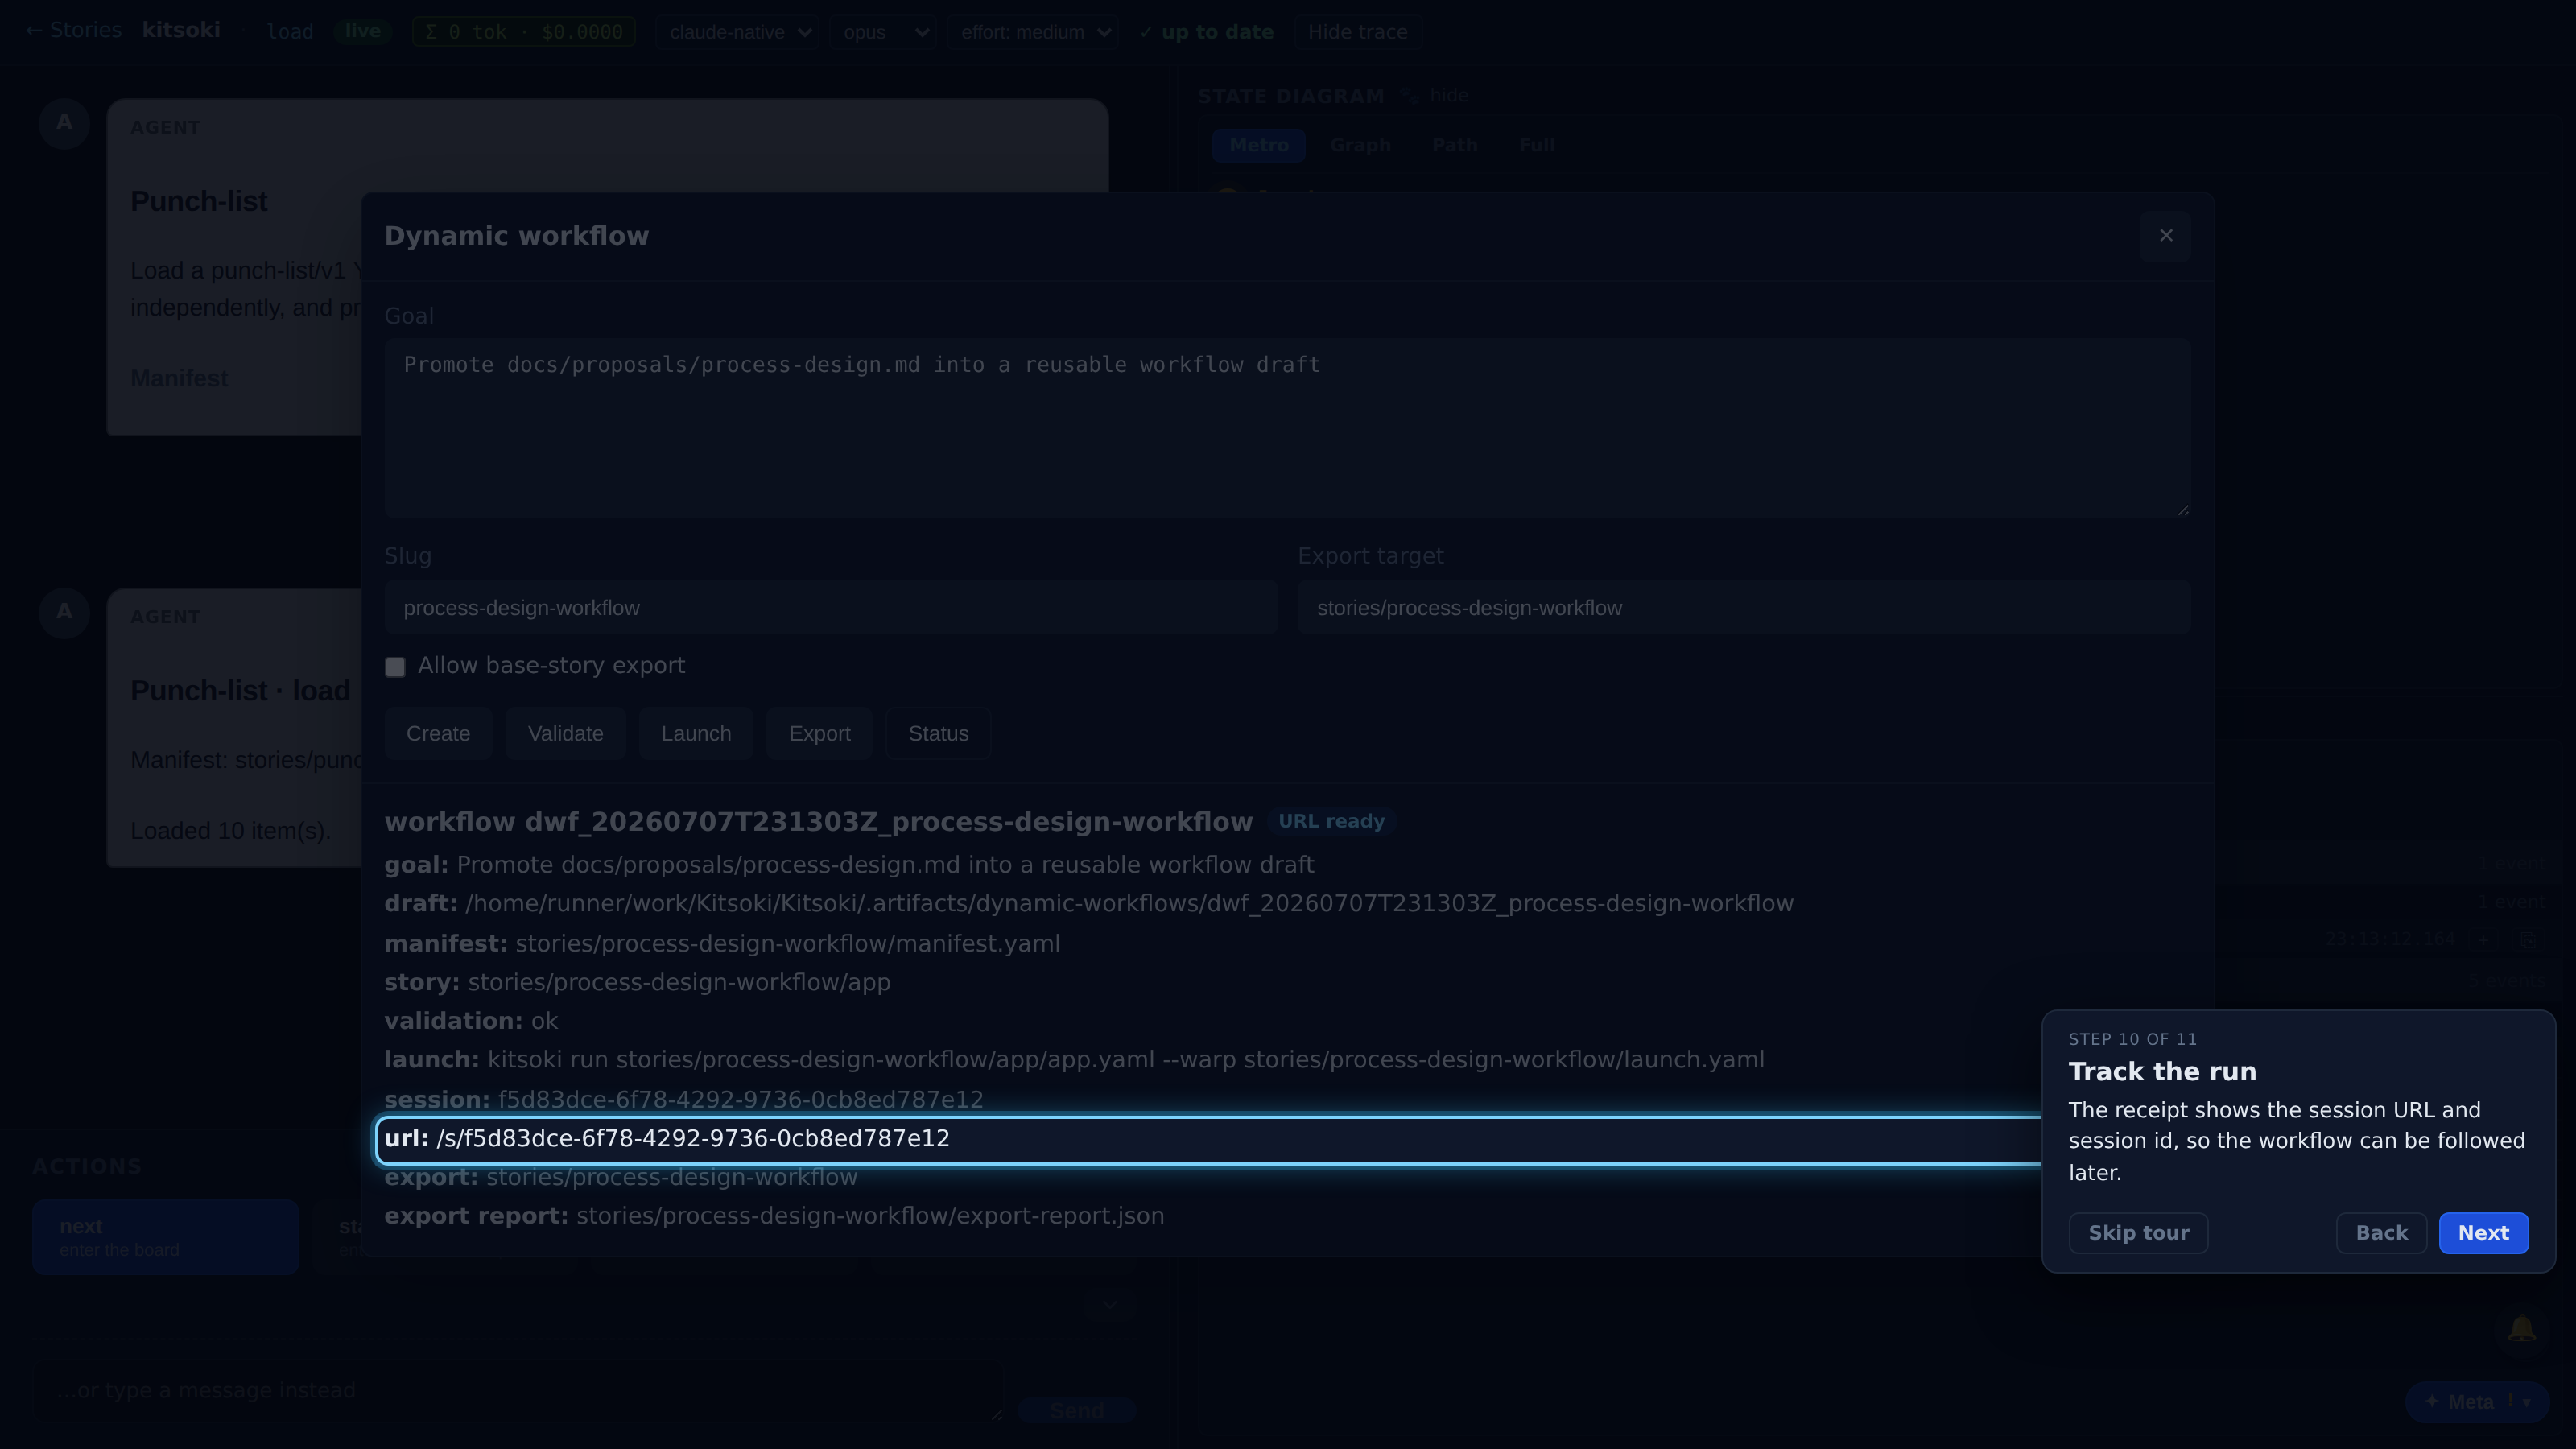Image resolution: width=2576 pixels, height=1449 pixels.
Task: Click the live status badge
Action: pos(362,31)
